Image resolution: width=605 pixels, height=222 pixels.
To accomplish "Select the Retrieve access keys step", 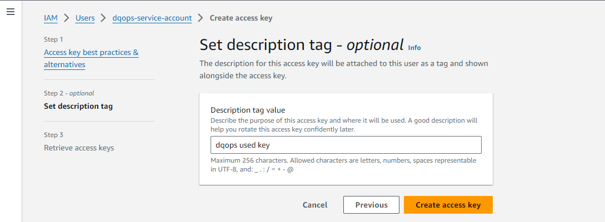I will 79,148.
